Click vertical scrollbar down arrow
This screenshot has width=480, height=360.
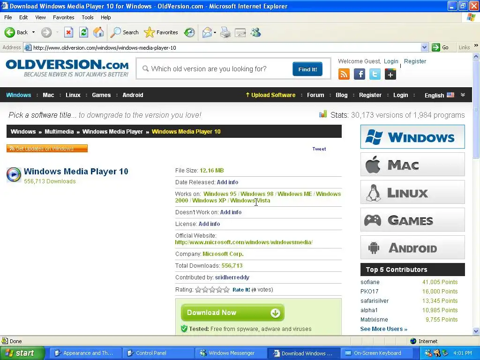coord(476,331)
